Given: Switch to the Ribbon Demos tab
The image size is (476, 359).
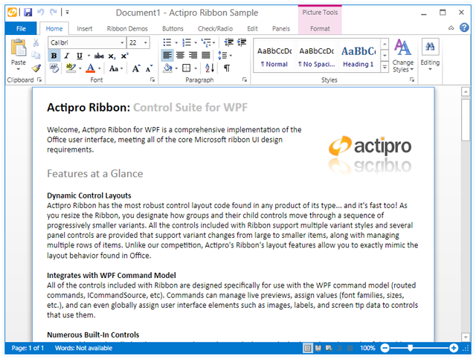Looking at the screenshot, I should (x=127, y=28).
